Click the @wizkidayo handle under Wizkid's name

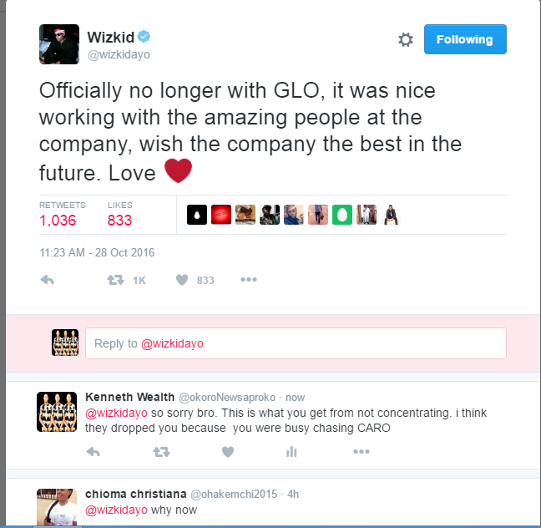[119, 54]
